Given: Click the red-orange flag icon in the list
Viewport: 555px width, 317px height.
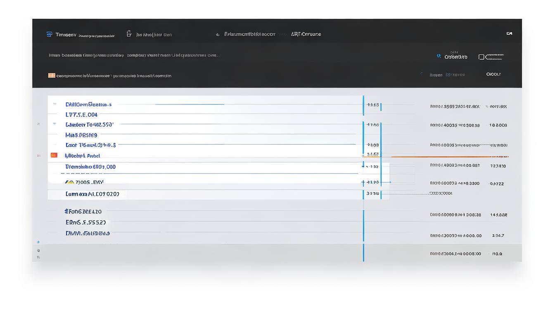Looking at the screenshot, I should coord(54,156).
